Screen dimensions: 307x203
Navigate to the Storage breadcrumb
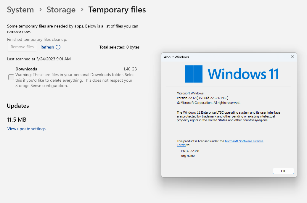61,9
